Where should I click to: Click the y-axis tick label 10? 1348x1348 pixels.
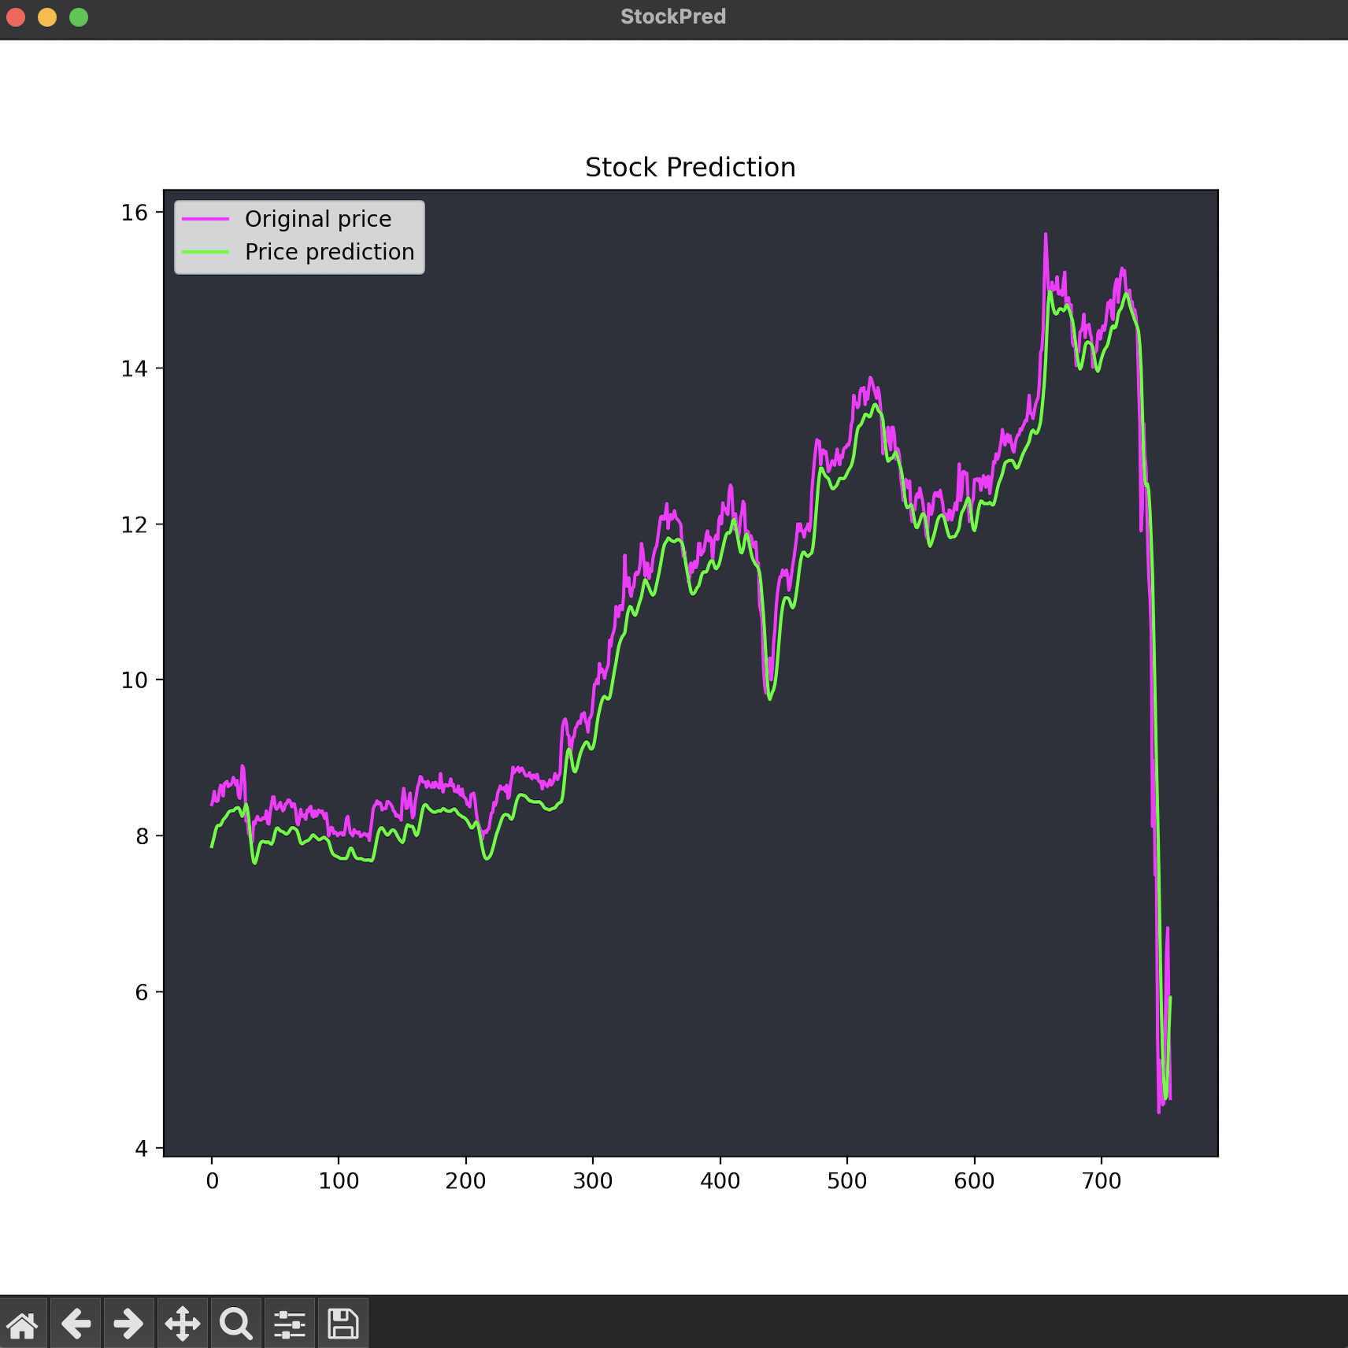point(134,680)
